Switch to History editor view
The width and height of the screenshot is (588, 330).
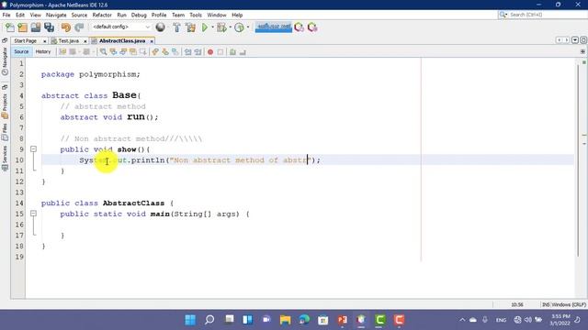tap(43, 51)
